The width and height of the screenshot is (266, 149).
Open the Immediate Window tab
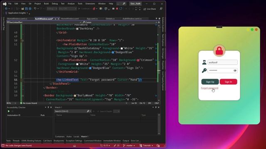click(x=112, y=141)
